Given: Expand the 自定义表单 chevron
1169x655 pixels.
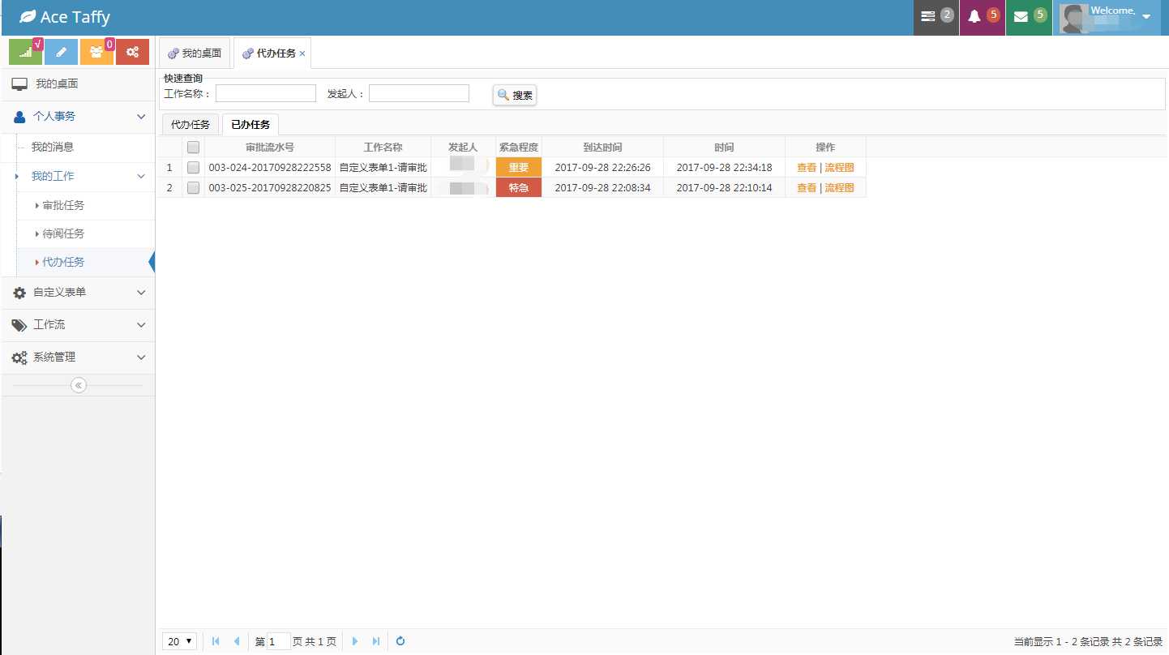Looking at the screenshot, I should click(141, 293).
